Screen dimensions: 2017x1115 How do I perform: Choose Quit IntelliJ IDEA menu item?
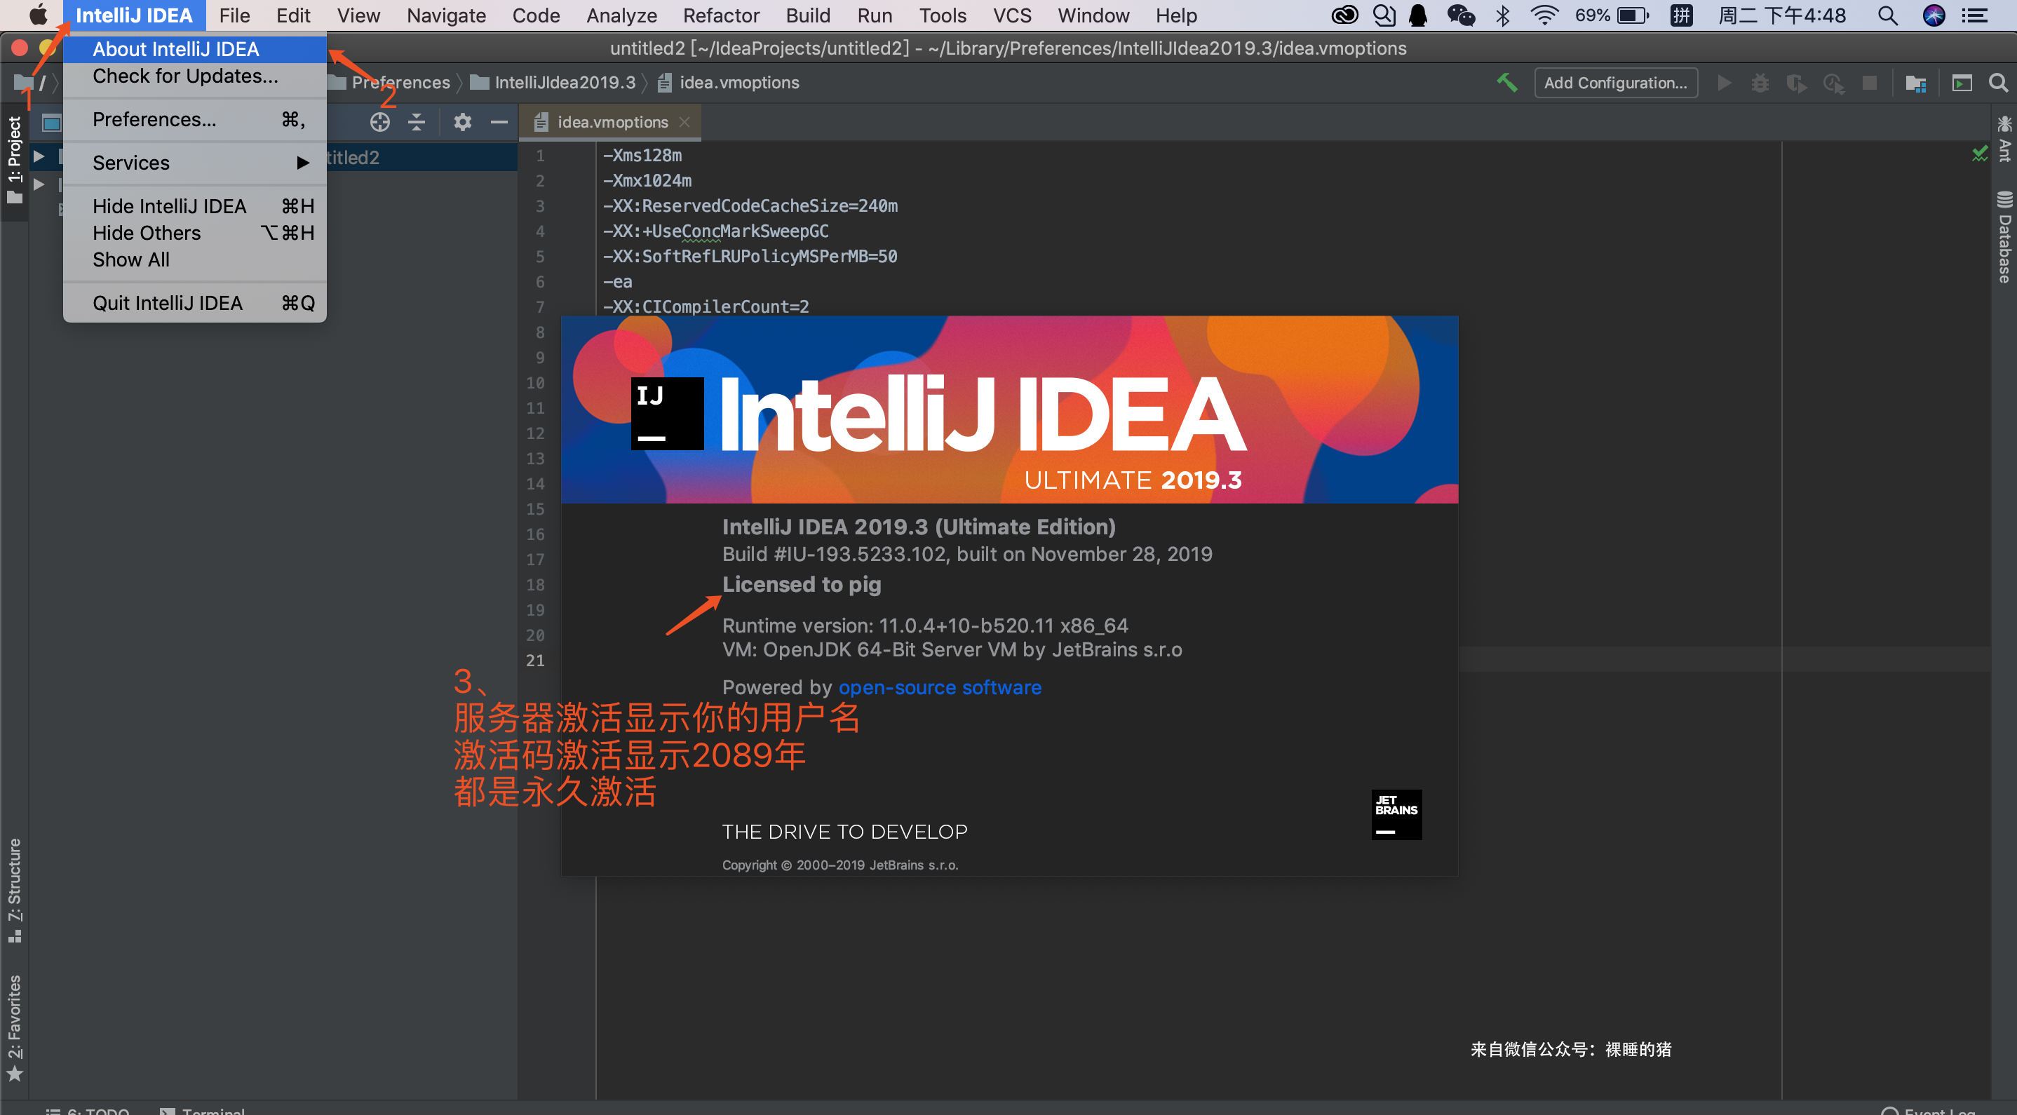point(194,303)
